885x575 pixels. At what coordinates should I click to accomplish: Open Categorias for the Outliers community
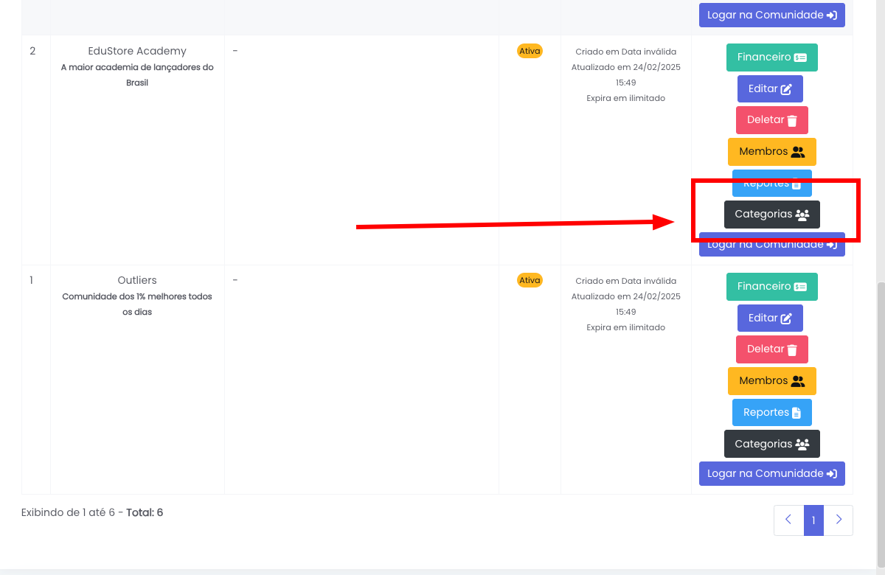tap(771, 444)
